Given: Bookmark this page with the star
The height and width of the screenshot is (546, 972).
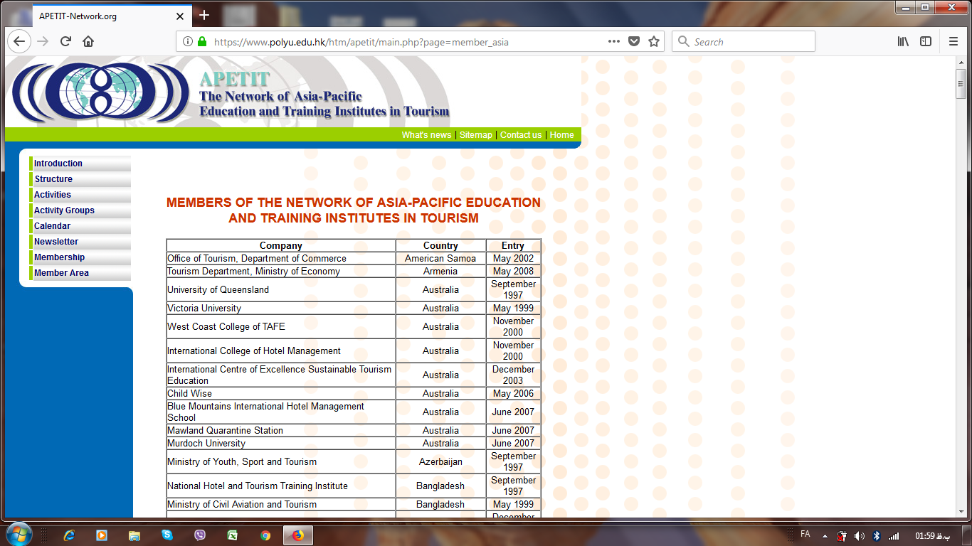Looking at the screenshot, I should pyautogui.click(x=654, y=41).
